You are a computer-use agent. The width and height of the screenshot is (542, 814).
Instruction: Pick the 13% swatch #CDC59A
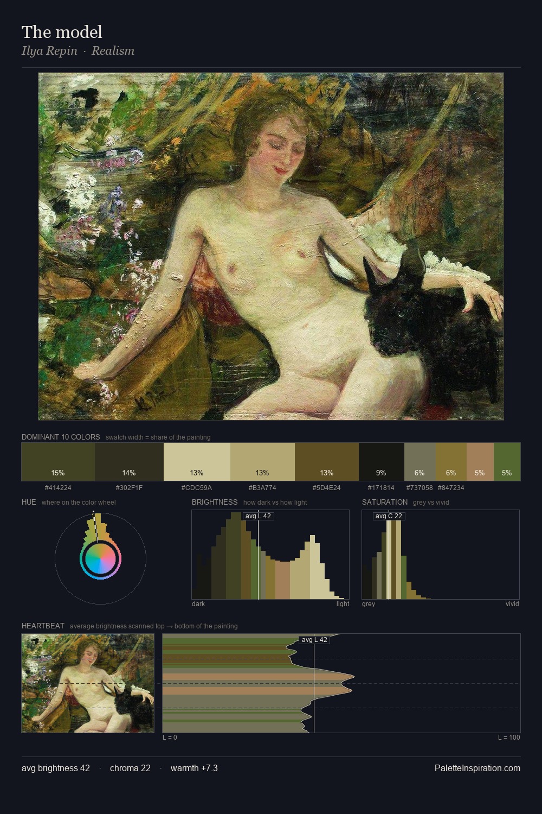pyautogui.click(x=197, y=462)
